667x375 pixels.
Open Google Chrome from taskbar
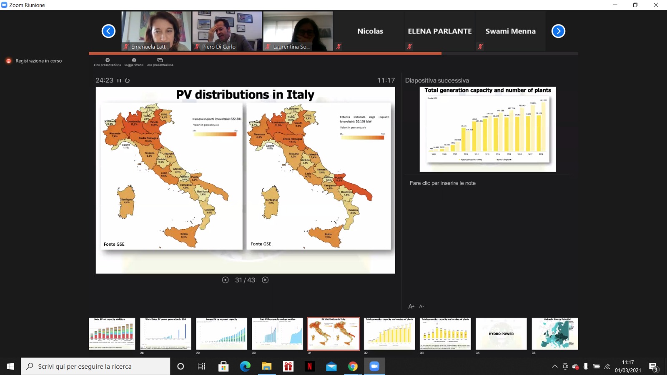[353, 366]
